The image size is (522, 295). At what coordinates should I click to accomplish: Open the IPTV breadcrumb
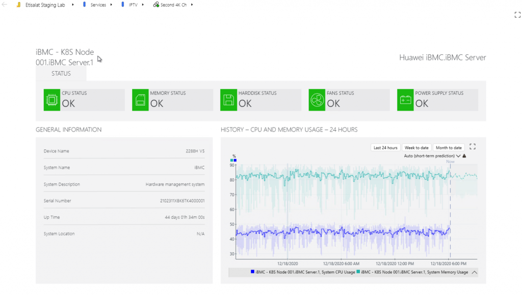coord(133,5)
